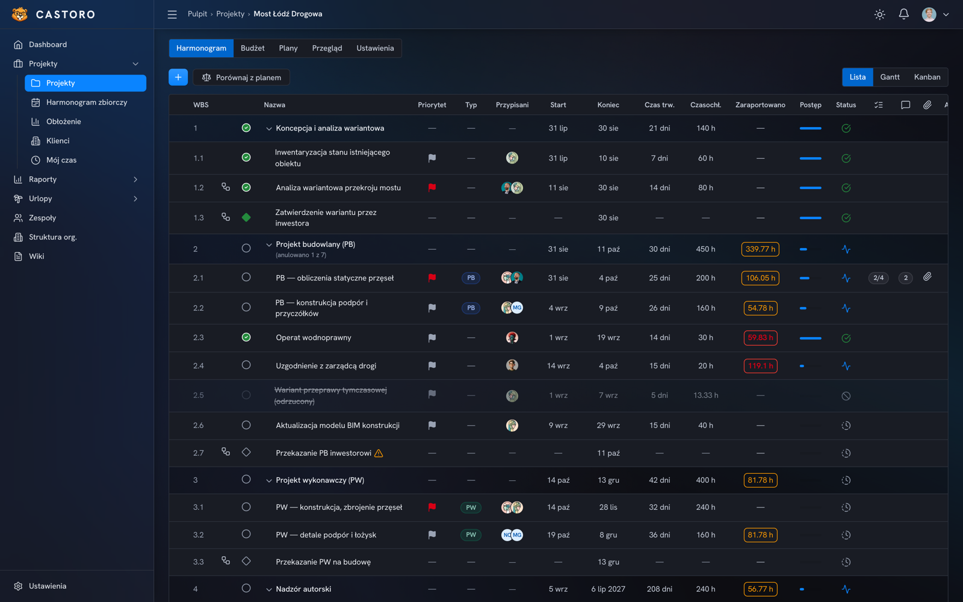Open attachment paperclip on row 2.1
The image size is (963, 602).
927,278
